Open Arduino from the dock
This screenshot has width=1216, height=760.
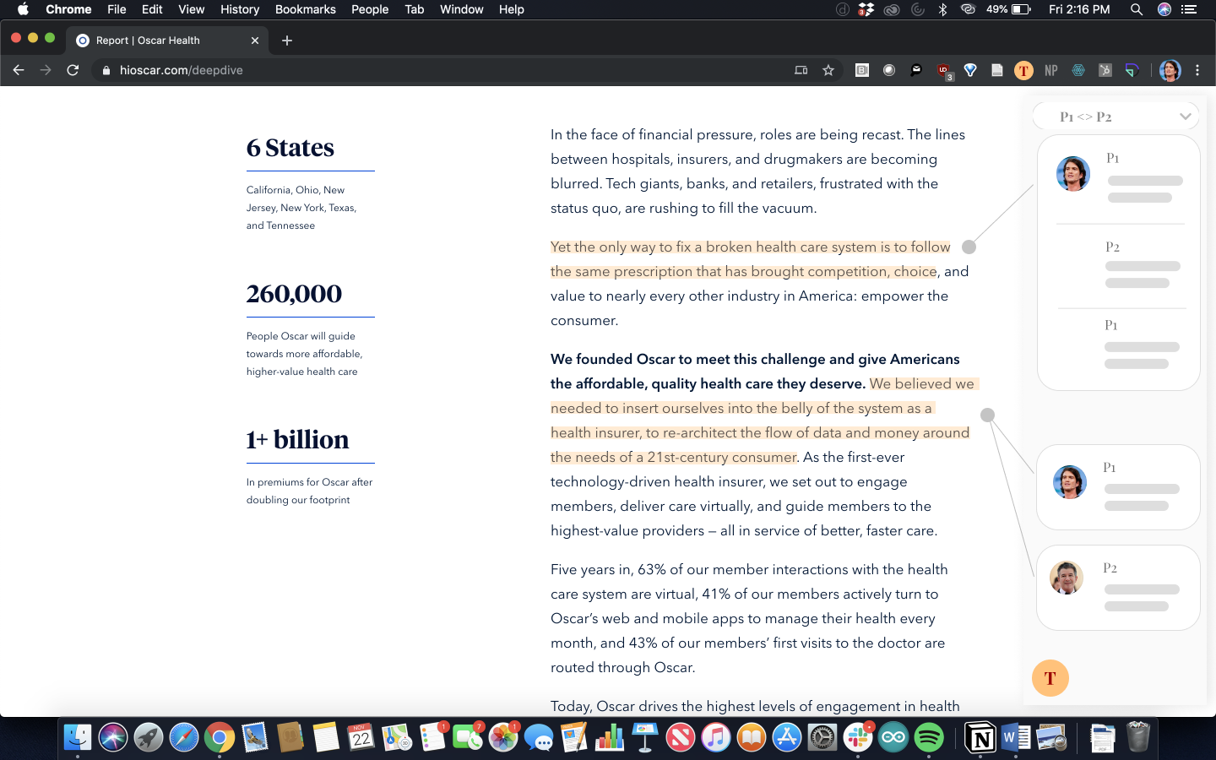tap(893, 738)
